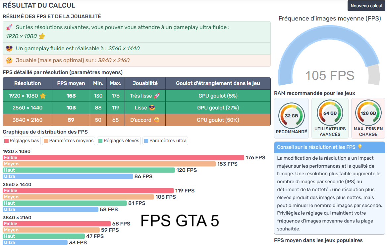The image size is (387, 245).
Task: Click the FPS moyen column header
Action: (x=71, y=83)
